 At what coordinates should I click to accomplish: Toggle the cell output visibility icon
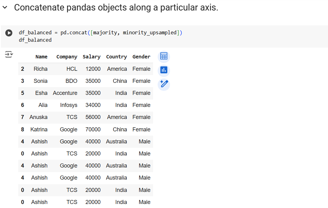tap(9, 55)
